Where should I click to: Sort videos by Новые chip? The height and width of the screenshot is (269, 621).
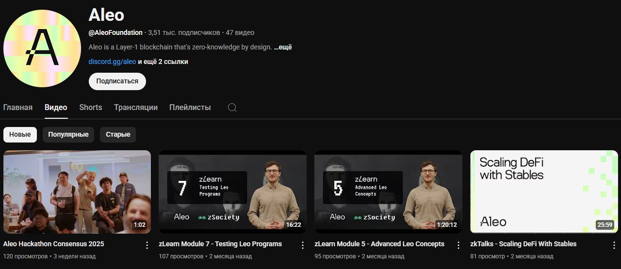click(x=20, y=134)
